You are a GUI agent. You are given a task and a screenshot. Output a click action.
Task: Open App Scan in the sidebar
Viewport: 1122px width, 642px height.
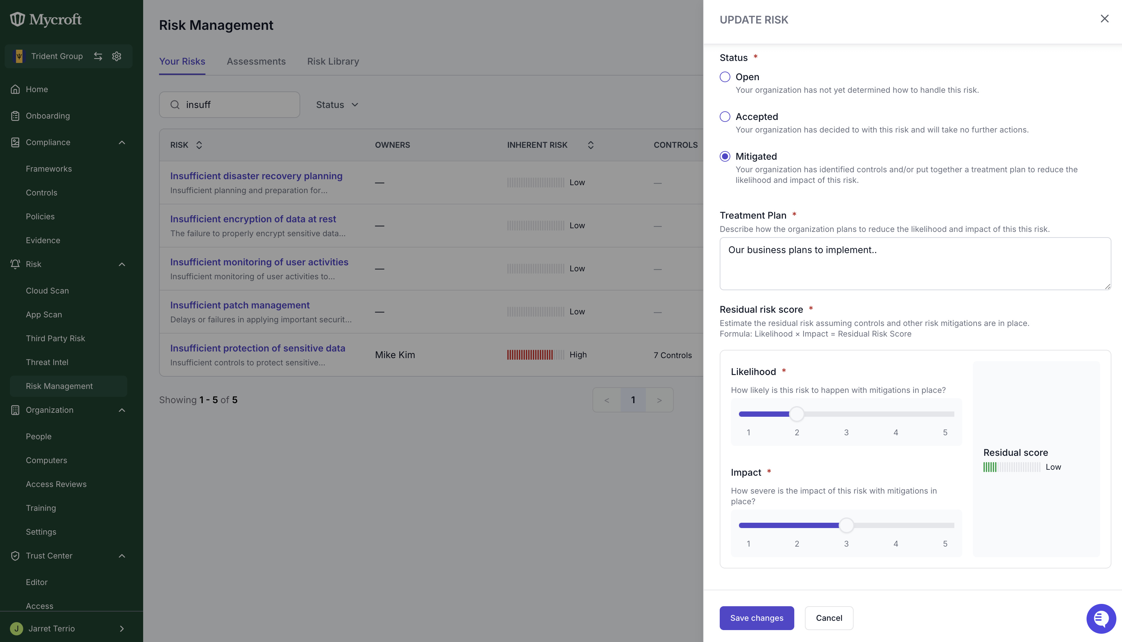pyautogui.click(x=44, y=314)
